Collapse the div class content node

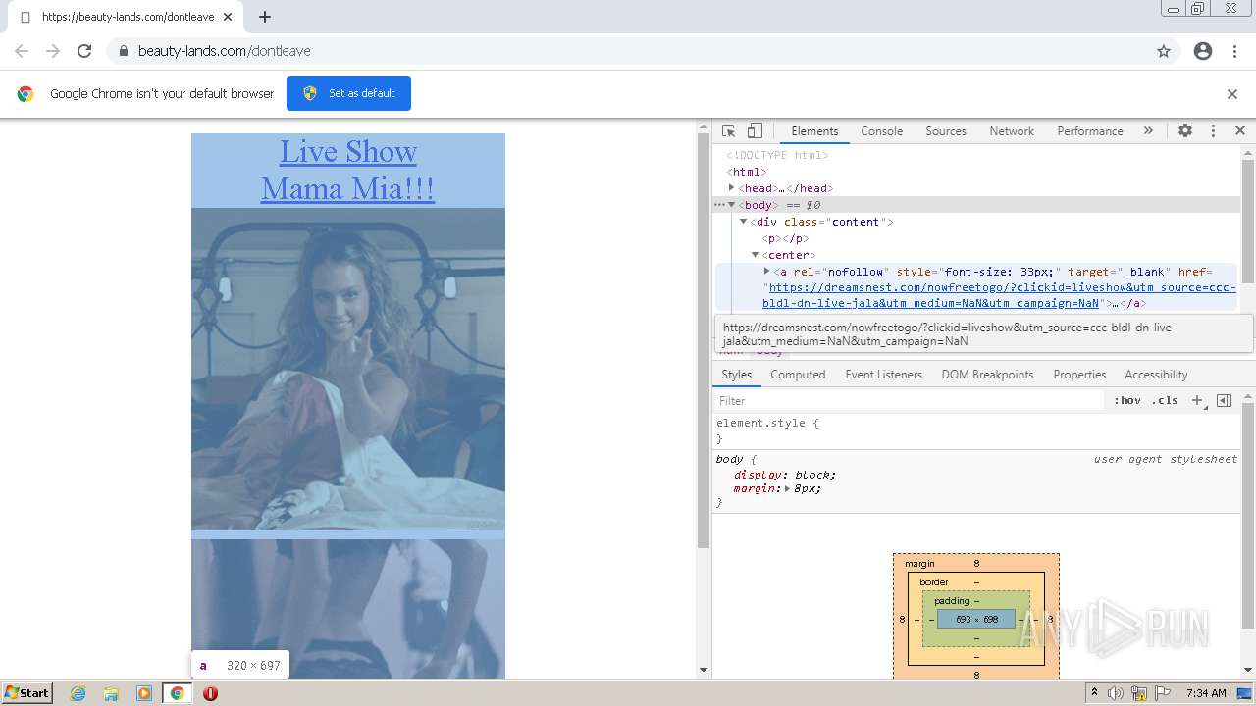[x=744, y=222]
